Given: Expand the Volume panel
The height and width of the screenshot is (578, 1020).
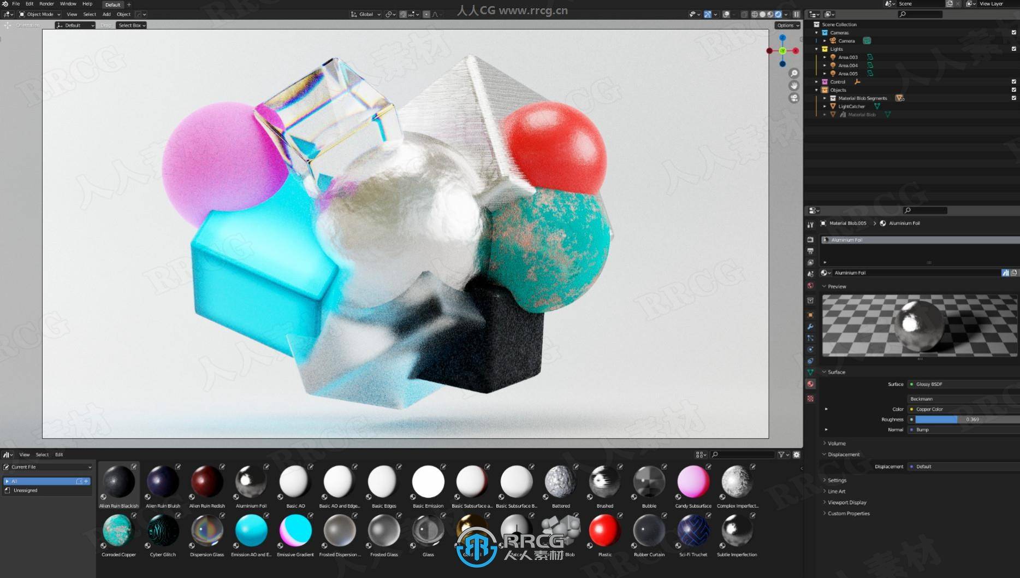Looking at the screenshot, I should click(x=836, y=444).
